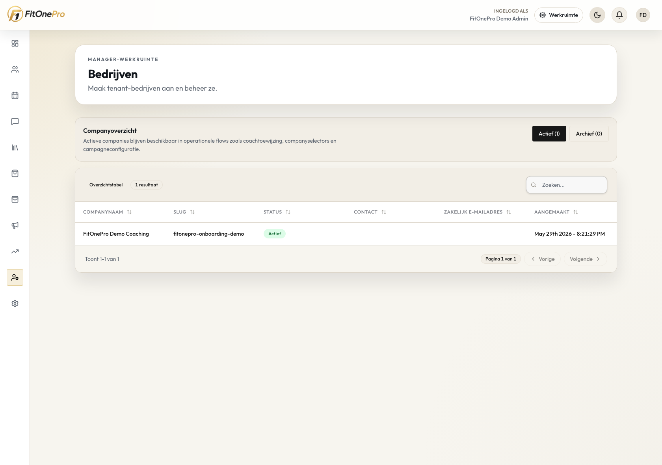Viewport: 662px width, 465px height.
Task: Open the FitOnePro Demo Coaching row
Action: point(346,234)
